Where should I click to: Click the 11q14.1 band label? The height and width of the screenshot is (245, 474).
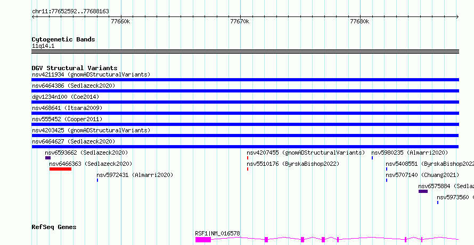[43, 46]
